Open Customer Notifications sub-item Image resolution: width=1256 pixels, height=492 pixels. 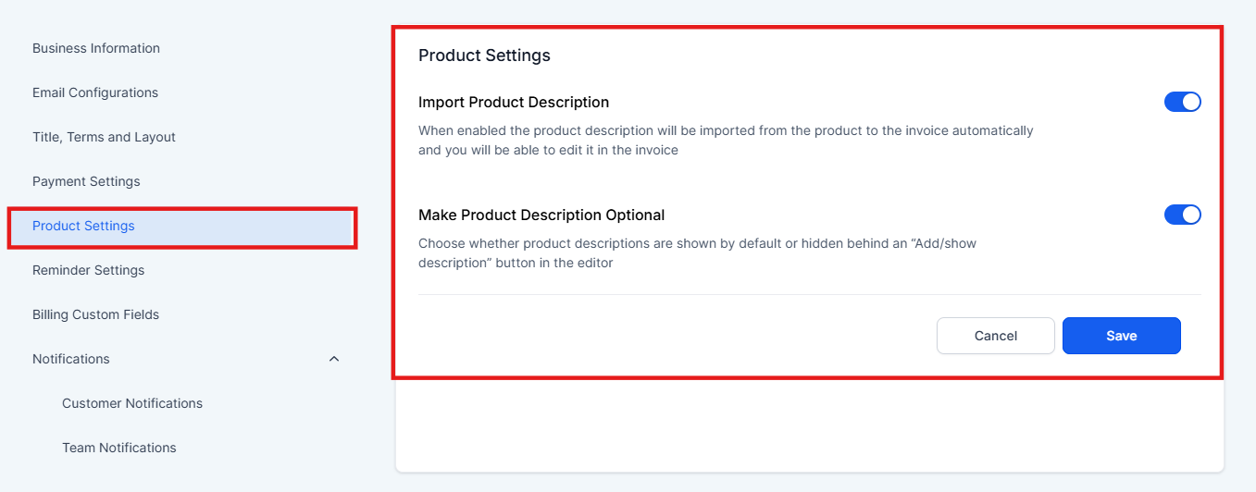(132, 403)
